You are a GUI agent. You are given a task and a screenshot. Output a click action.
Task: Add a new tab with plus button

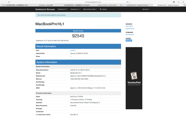click(x=184, y=5)
